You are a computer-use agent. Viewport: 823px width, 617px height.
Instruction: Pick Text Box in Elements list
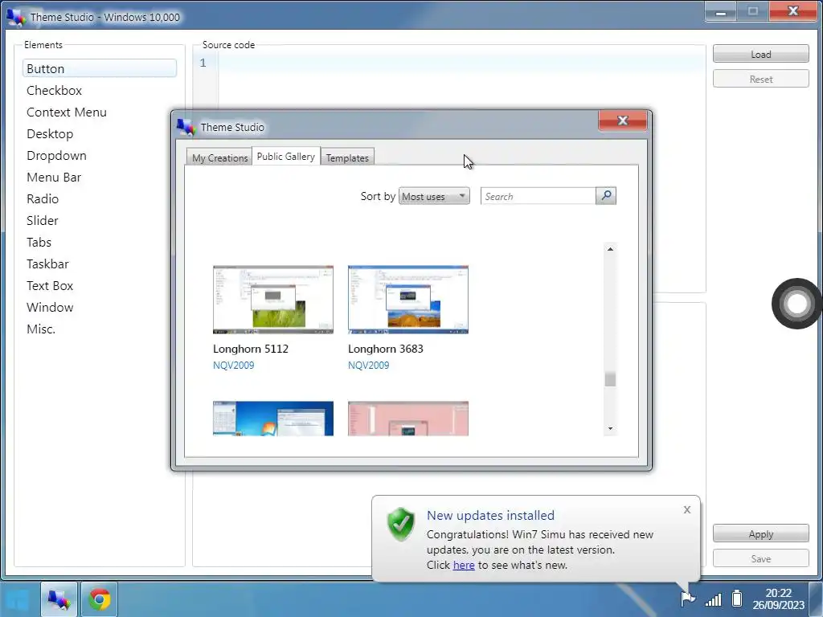(99, 285)
